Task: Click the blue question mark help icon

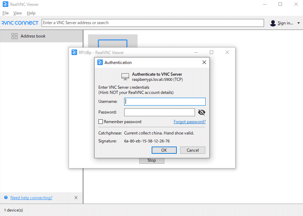Action: [6, 197]
